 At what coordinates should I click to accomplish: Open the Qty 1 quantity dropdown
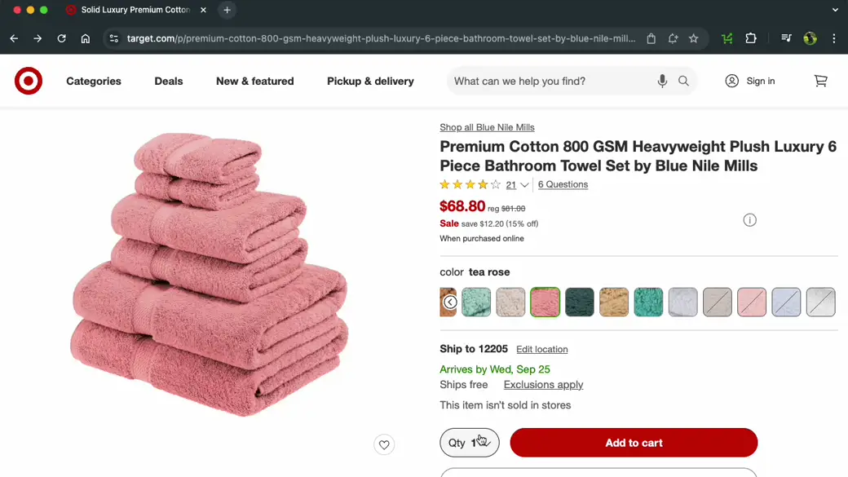(470, 442)
